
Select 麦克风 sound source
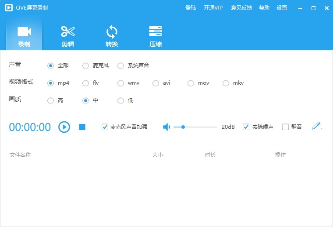click(85, 66)
